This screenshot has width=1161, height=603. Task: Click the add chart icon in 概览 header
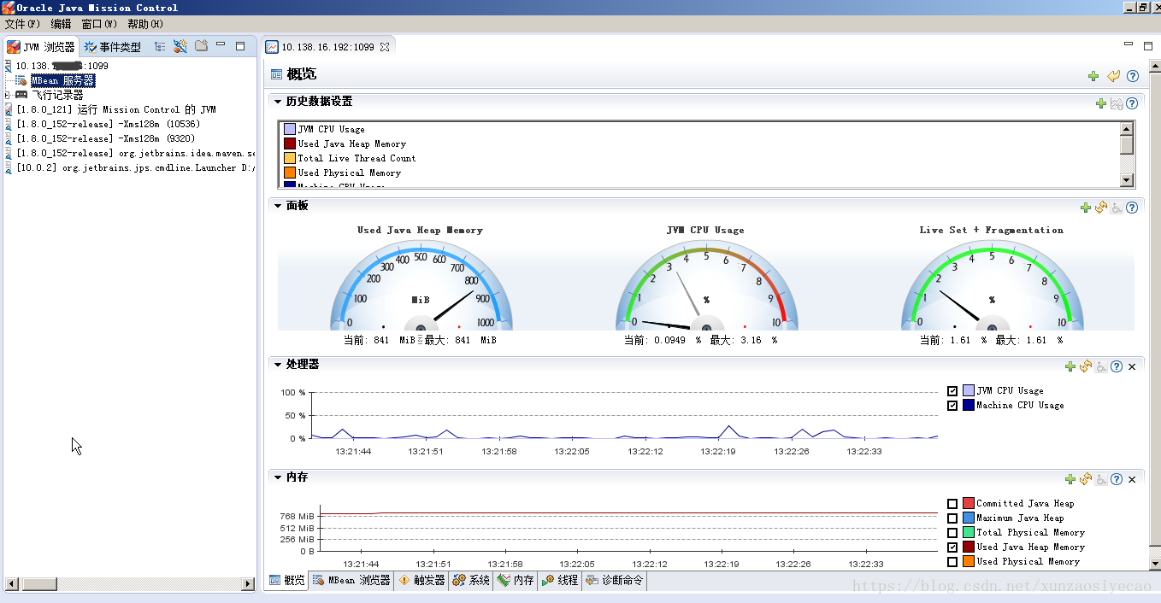pyautogui.click(x=1093, y=76)
